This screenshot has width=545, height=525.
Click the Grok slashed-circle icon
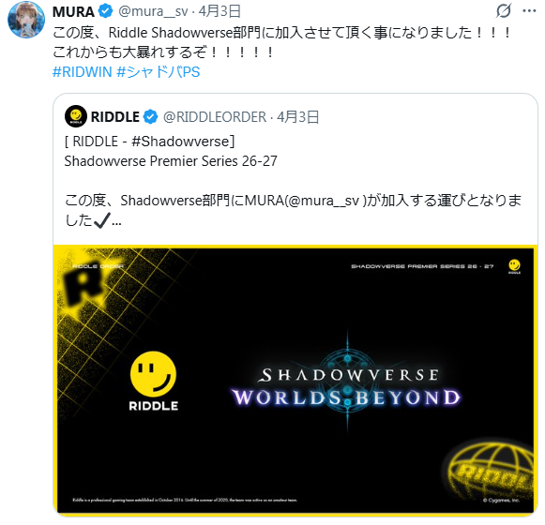(504, 10)
